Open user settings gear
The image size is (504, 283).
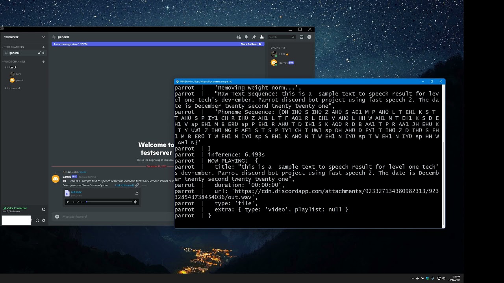tap(44, 221)
